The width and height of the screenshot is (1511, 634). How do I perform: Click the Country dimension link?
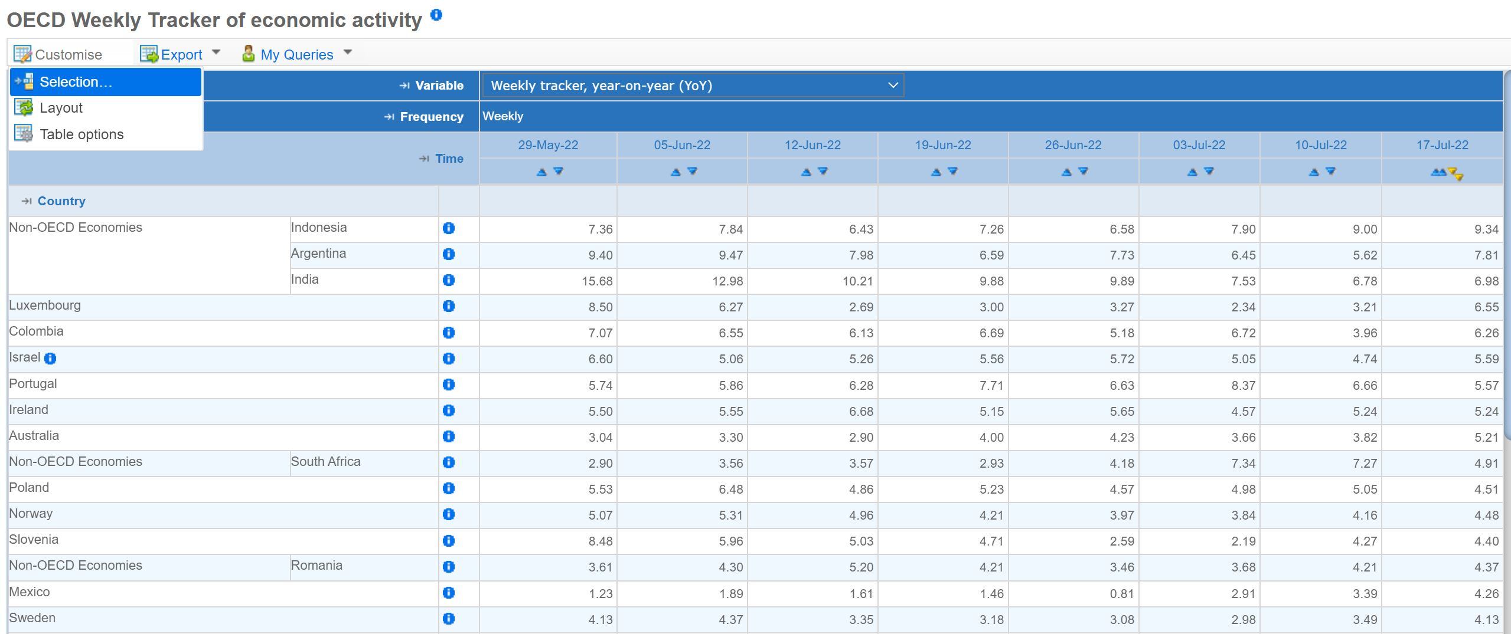[61, 201]
